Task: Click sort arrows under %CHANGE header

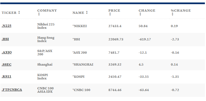Action: click(172, 14)
